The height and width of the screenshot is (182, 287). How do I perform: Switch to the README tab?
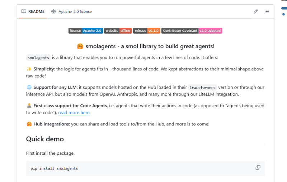[x=33, y=11]
